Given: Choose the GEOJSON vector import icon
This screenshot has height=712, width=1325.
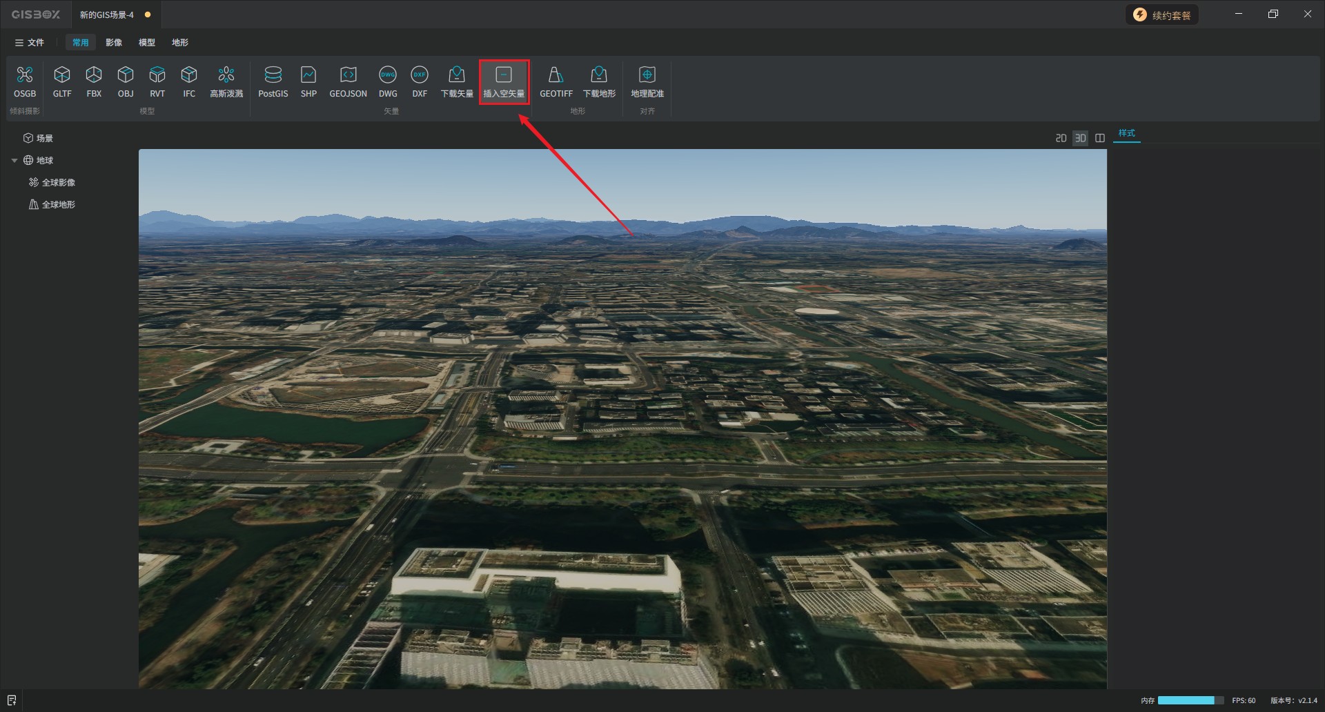Looking at the screenshot, I should [348, 81].
